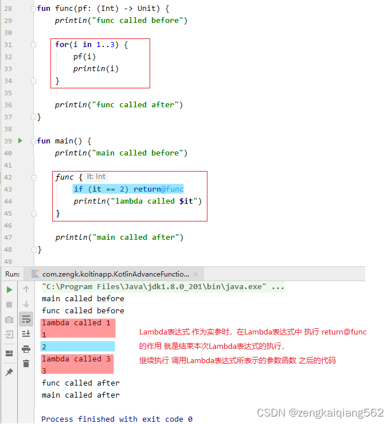This screenshot has width=392, height=424.
Task: Click println("main called after") statement
Action: click(x=119, y=238)
